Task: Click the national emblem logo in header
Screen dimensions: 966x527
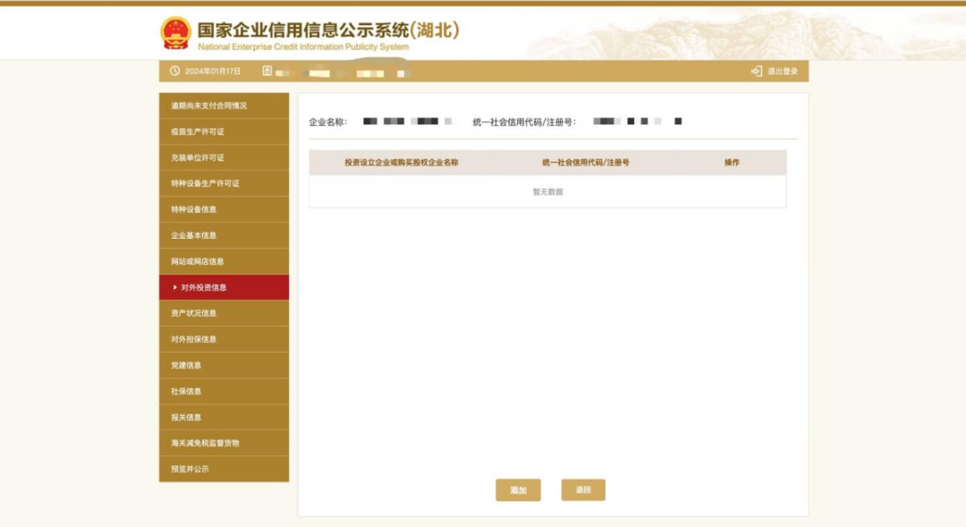Action: (176, 33)
